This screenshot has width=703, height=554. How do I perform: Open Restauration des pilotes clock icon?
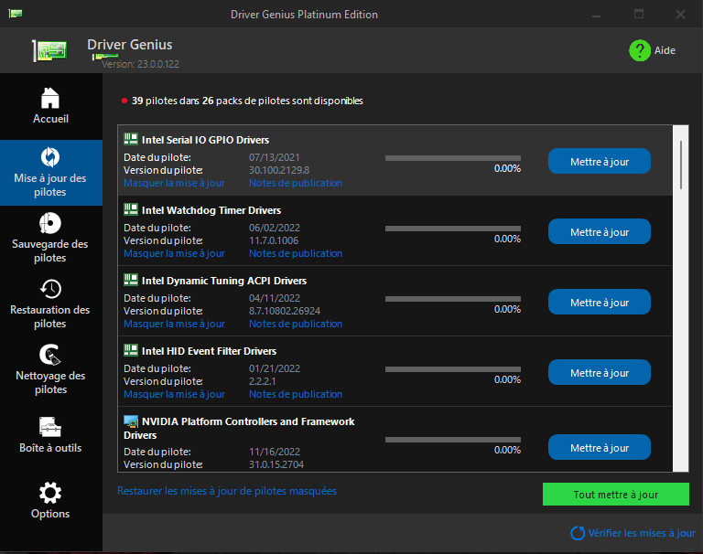(x=50, y=289)
